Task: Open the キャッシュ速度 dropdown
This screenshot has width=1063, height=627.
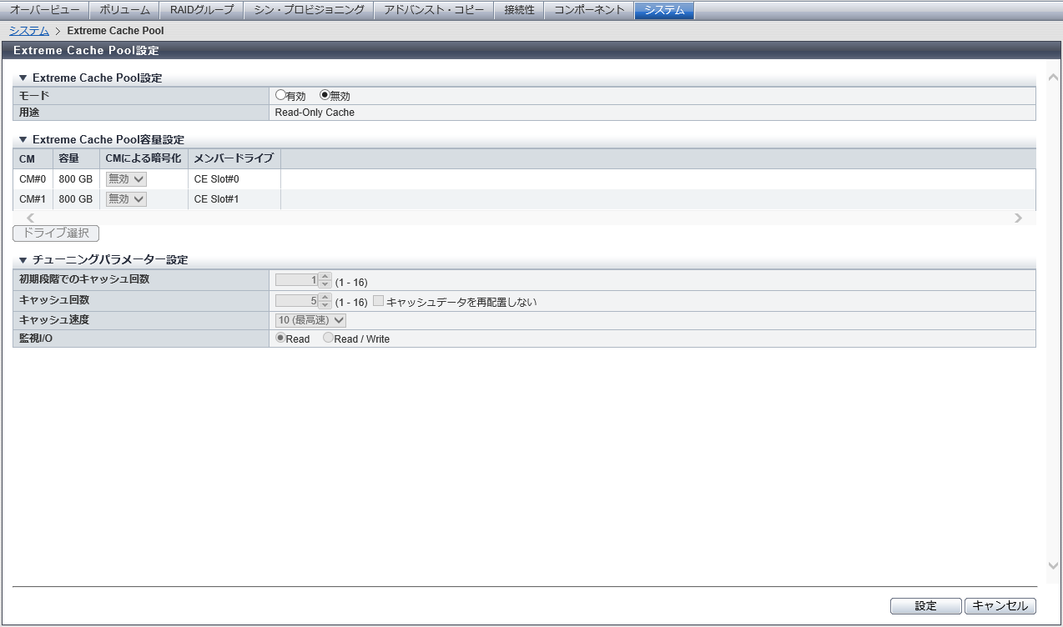Action: pos(310,319)
